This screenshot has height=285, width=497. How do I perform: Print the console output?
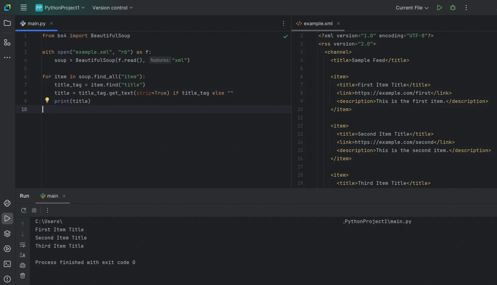click(23, 265)
